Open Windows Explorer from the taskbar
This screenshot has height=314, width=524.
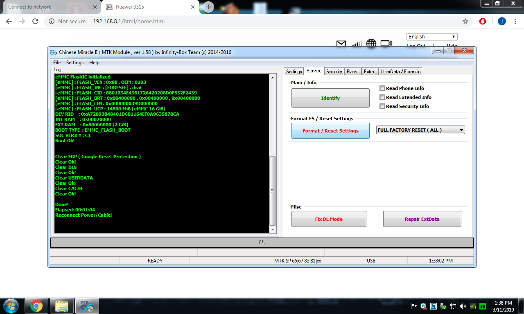click(x=62, y=306)
